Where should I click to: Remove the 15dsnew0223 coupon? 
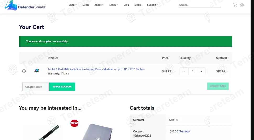(x=185, y=131)
